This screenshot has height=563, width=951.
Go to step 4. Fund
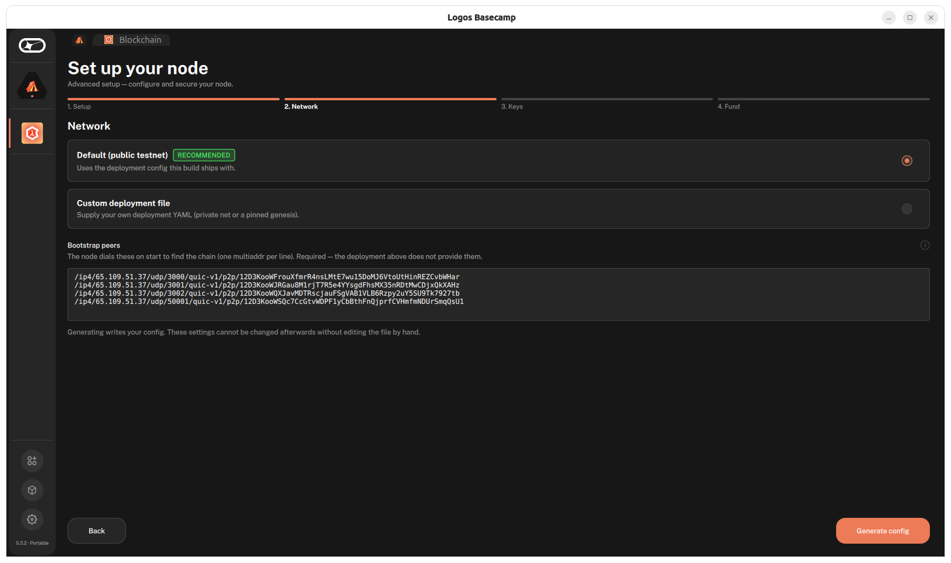tap(824, 104)
